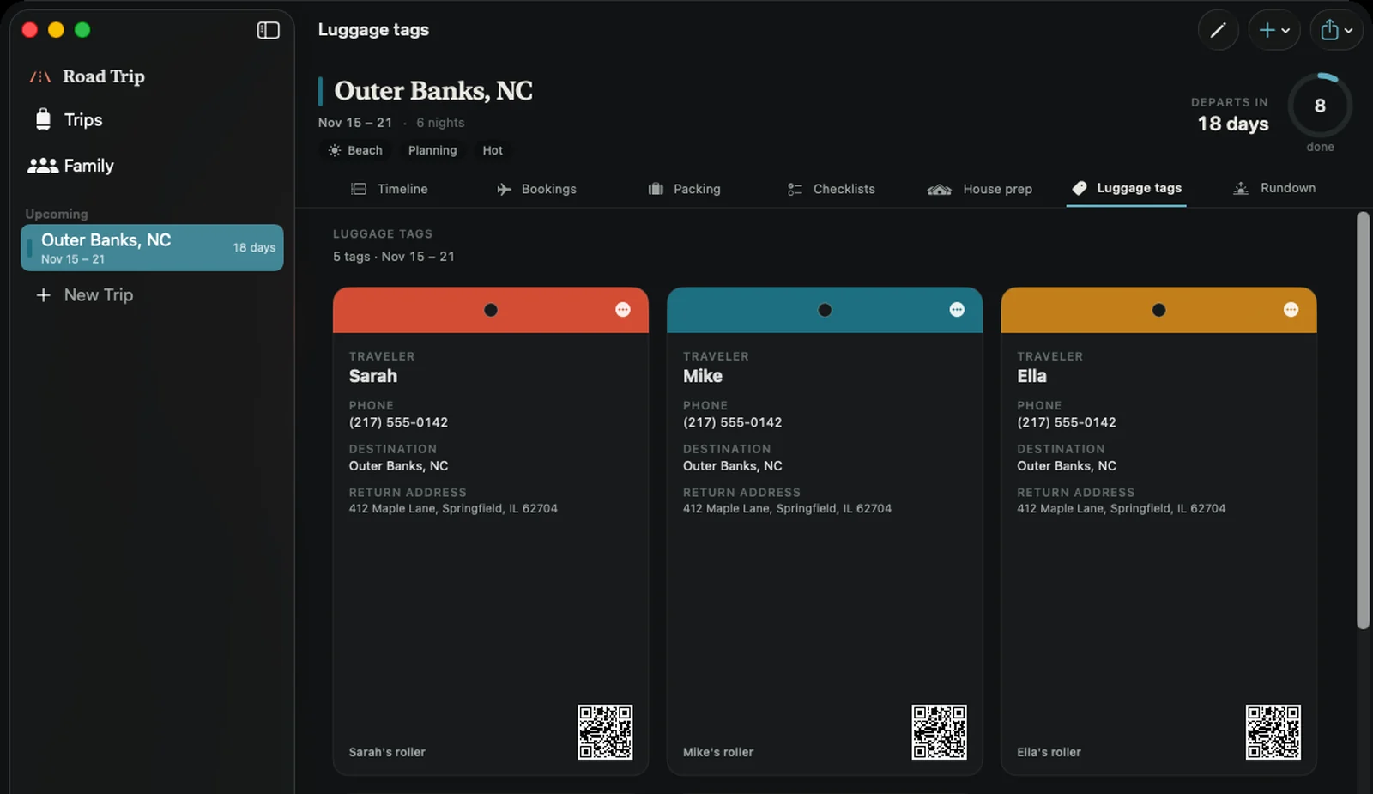Screen dimensions: 1373x794
Task: Open the plus add dropdown
Action: pos(1274,30)
